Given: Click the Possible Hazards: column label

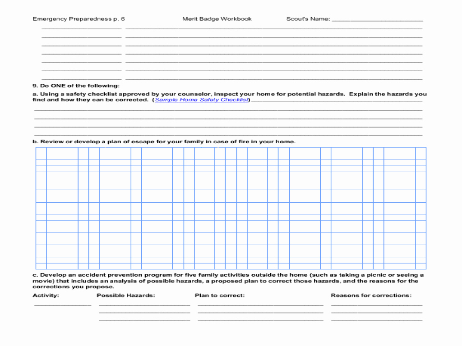Looking at the screenshot, I should point(126,296).
